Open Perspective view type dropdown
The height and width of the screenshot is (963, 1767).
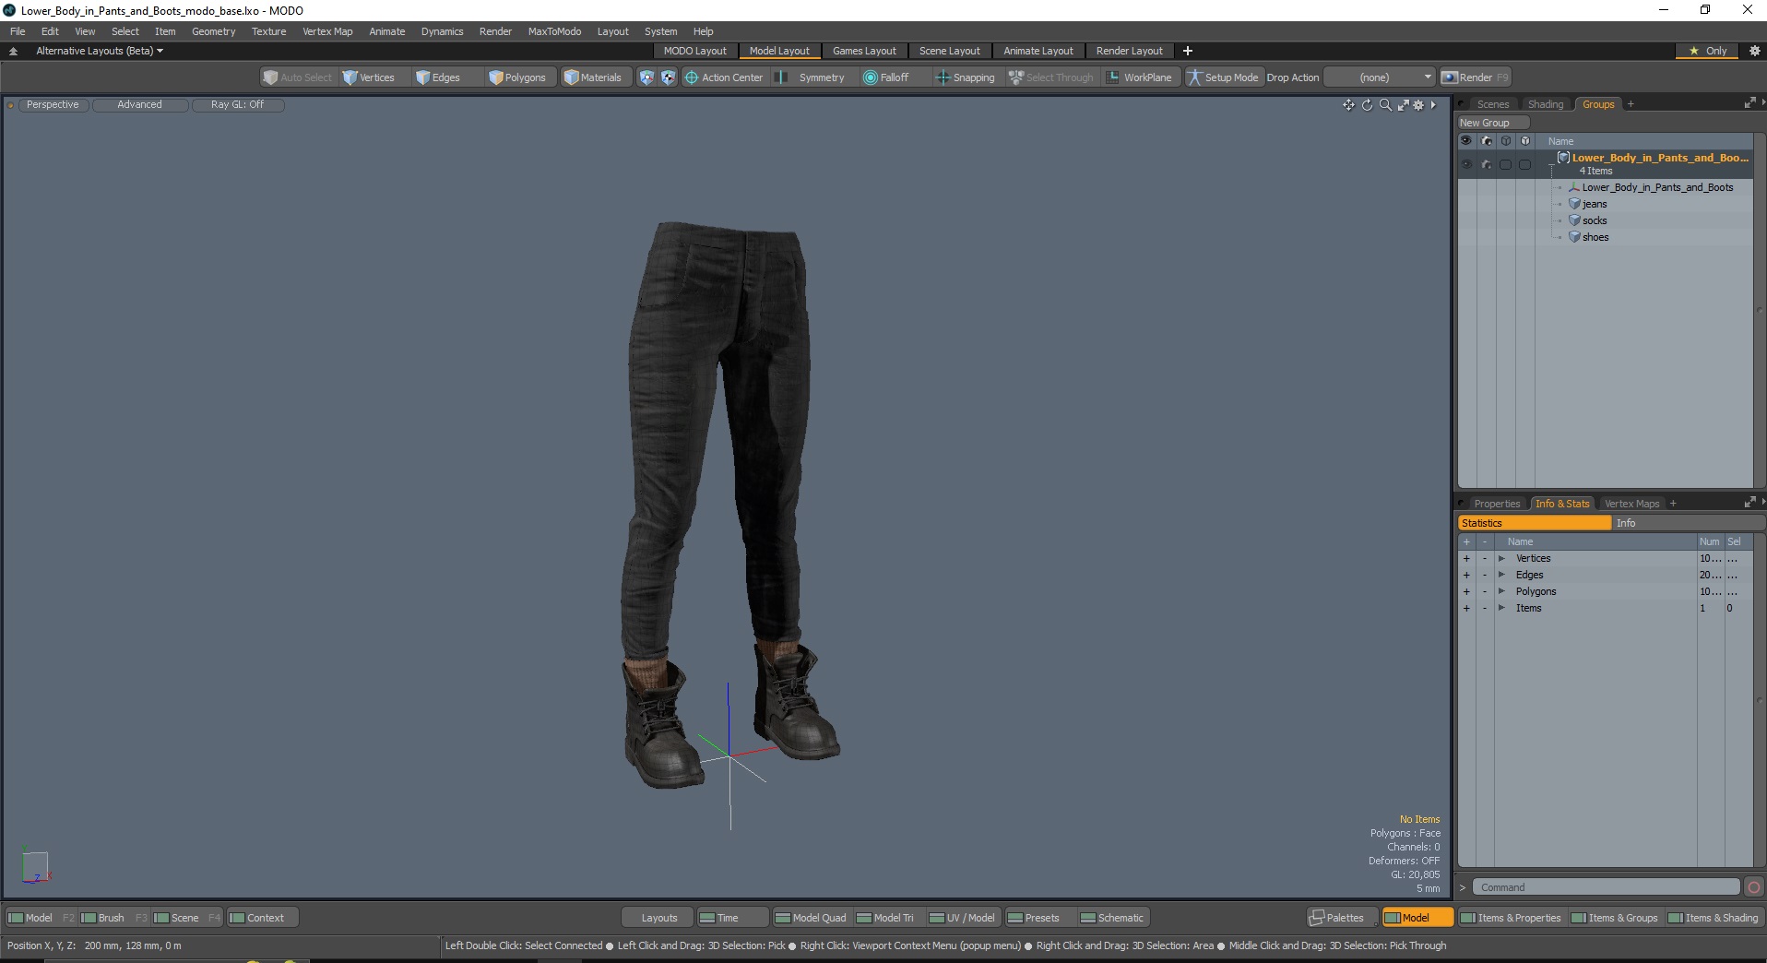click(53, 105)
